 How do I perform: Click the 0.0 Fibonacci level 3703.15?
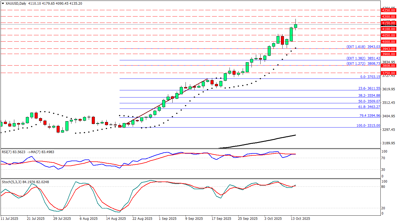[x=370, y=77]
